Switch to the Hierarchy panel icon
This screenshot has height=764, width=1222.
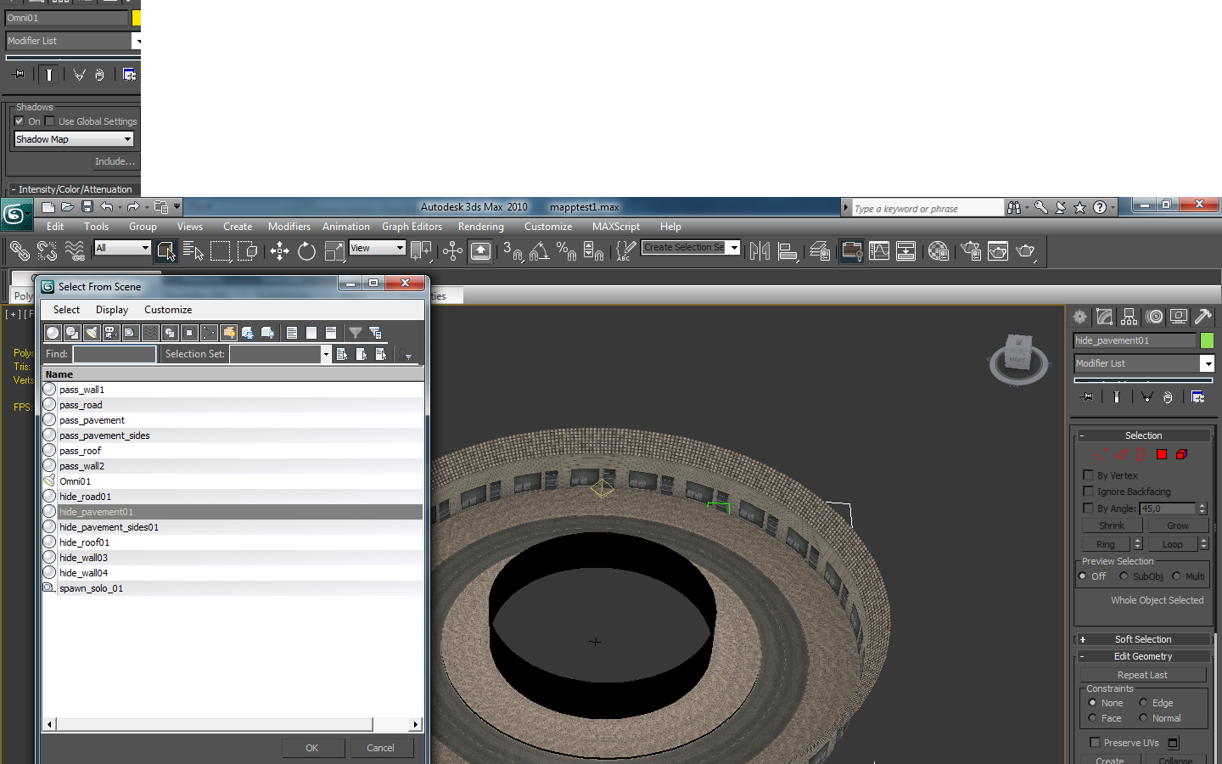[x=1129, y=317]
